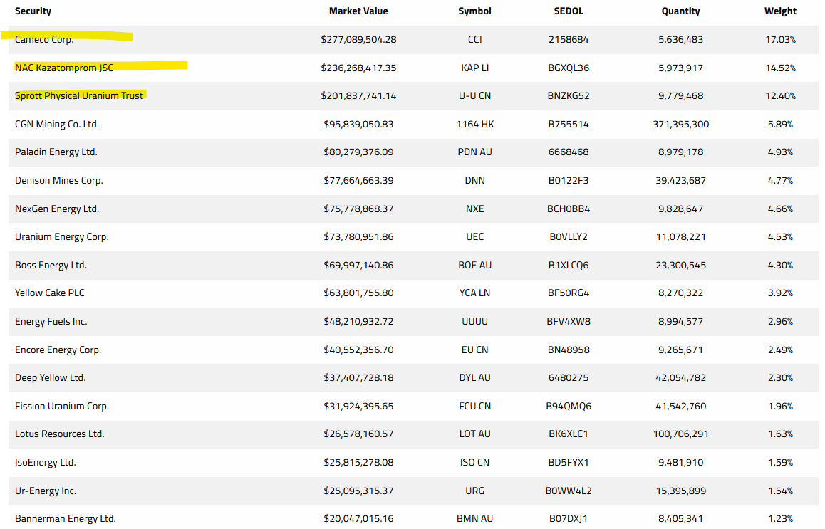Viewport: 825px width, 529px height.
Task: Click the Symbol column header
Action: (474, 11)
